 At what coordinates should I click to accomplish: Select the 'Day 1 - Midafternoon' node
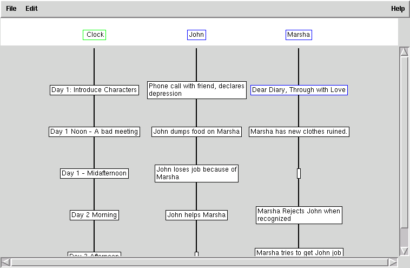pyautogui.click(x=94, y=173)
